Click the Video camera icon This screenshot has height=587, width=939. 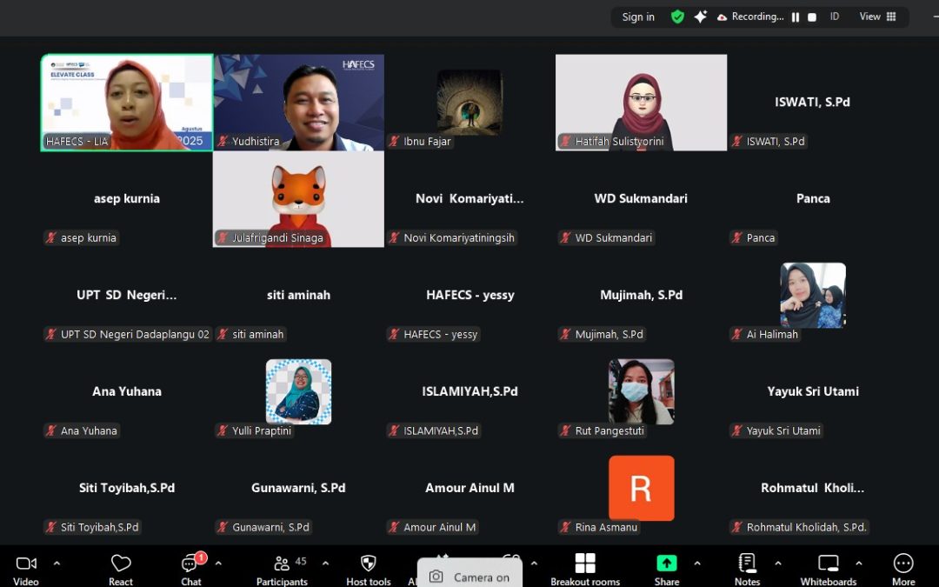point(26,564)
